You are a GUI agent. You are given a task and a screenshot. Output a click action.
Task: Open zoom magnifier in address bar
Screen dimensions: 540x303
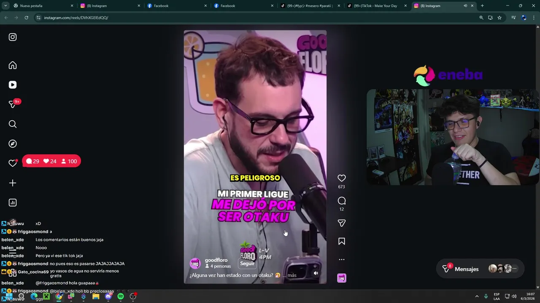(481, 18)
